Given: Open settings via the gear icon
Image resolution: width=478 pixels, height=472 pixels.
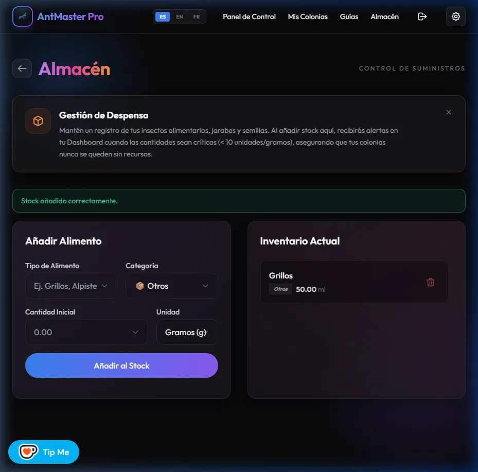Looking at the screenshot, I should click(x=455, y=16).
